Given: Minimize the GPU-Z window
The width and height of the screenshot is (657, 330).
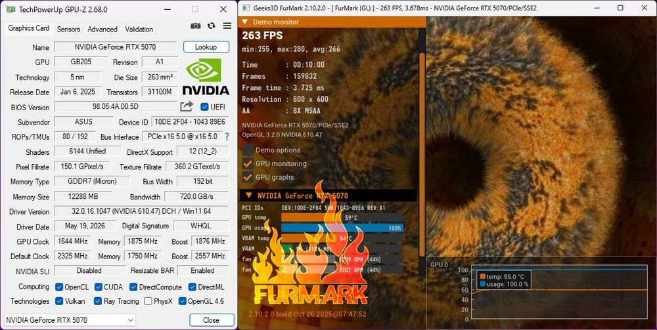Looking at the screenshot, I should (x=168, y=9).
